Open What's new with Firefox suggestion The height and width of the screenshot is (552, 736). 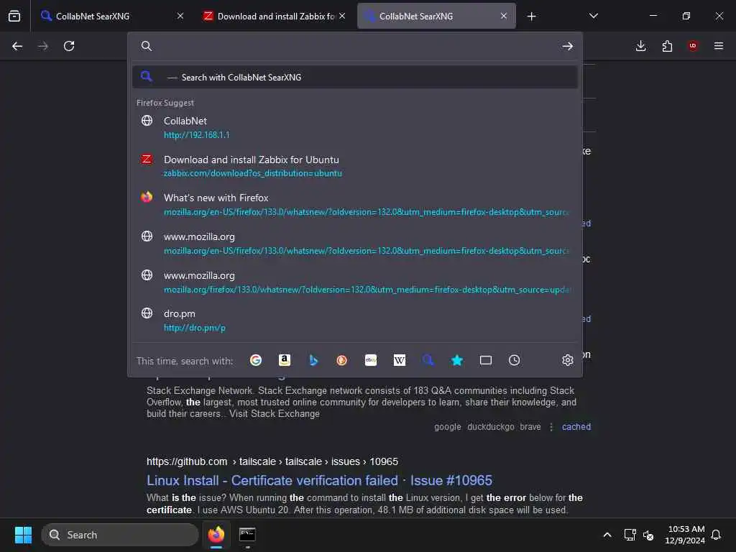click(355, 205)
